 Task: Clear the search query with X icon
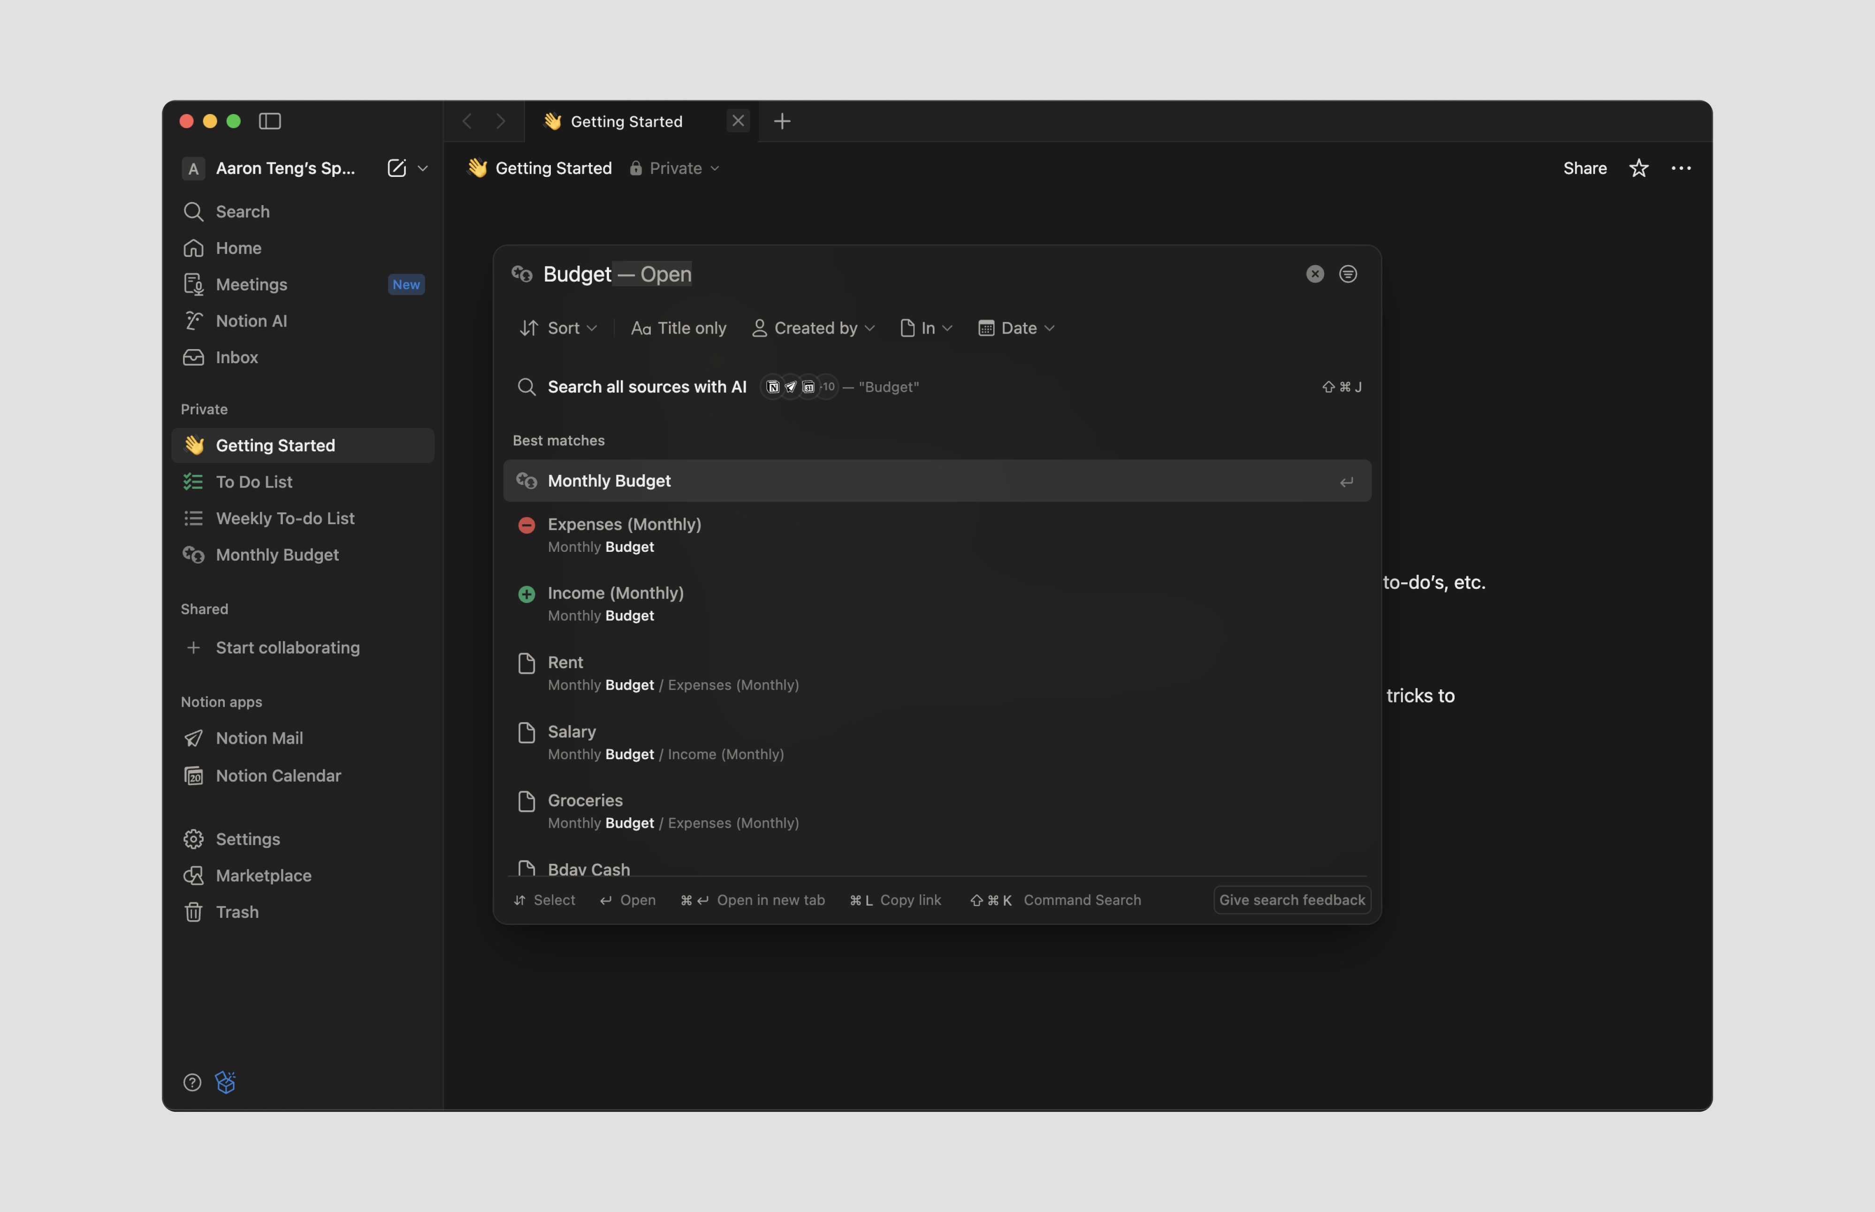pos(1315,274)
